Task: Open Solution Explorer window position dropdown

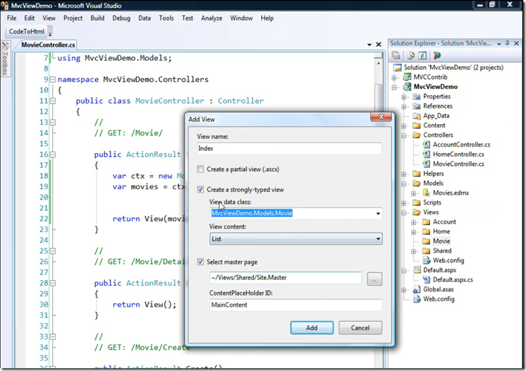Action: pos(499,44)
